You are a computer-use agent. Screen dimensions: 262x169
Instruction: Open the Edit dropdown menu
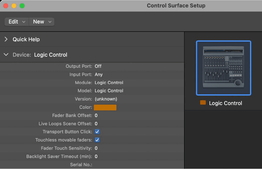[17, 22]
